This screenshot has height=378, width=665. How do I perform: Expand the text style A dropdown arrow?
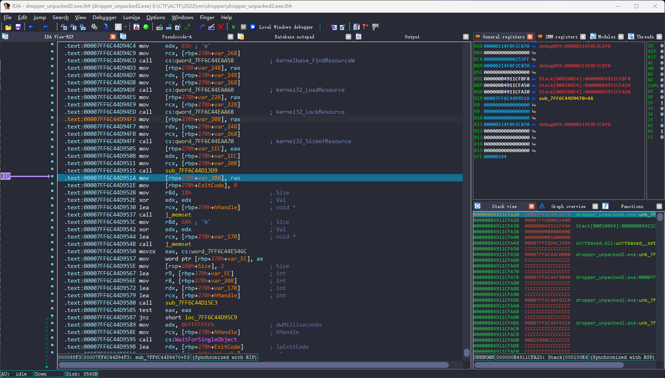tap(125, 27)
